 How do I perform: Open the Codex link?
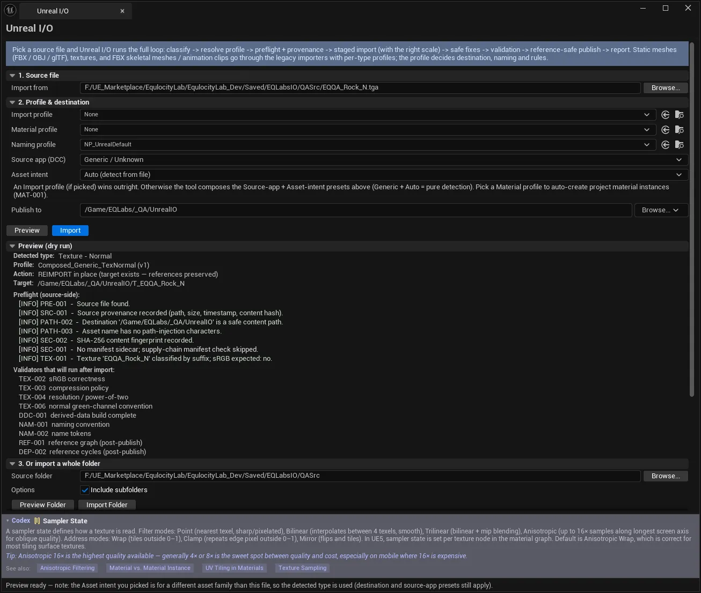[21, 521]
